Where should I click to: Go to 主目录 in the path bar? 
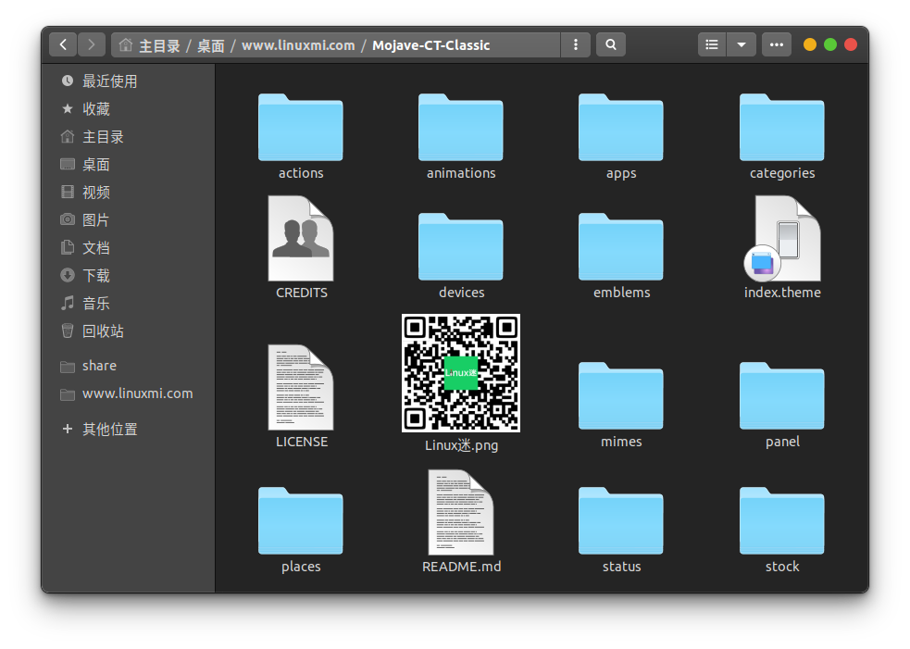[x=159, y=45]
